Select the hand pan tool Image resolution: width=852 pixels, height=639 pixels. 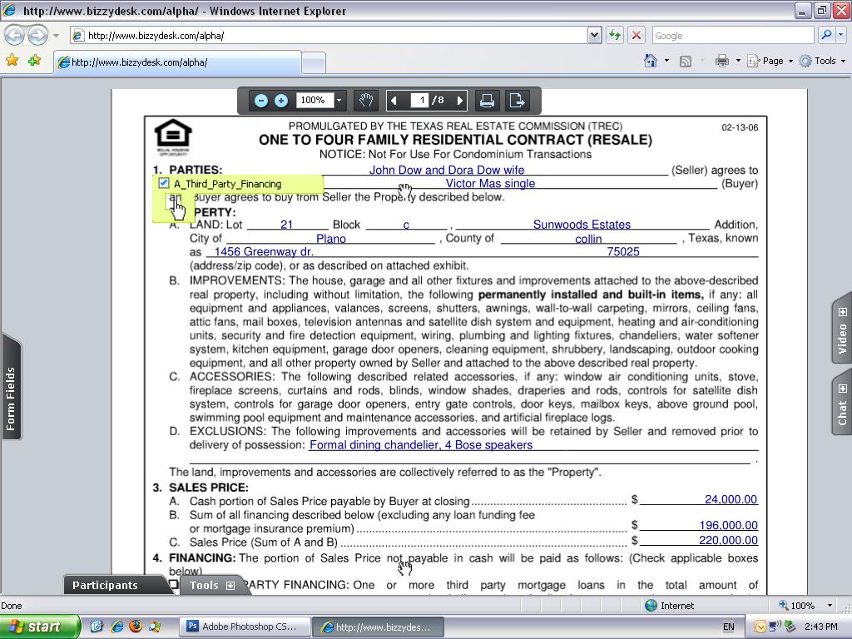(366, 101)
